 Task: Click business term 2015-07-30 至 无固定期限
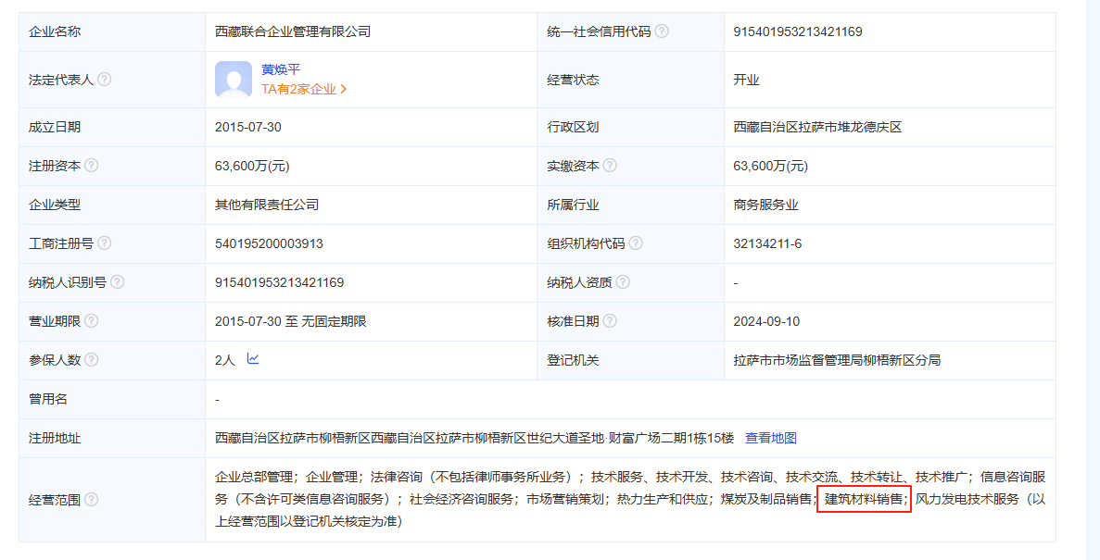click(290, 322)
